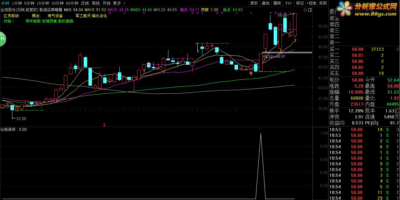
Task: Click the MA10: 51.52 legend
Action: click(x=95, y=10)
